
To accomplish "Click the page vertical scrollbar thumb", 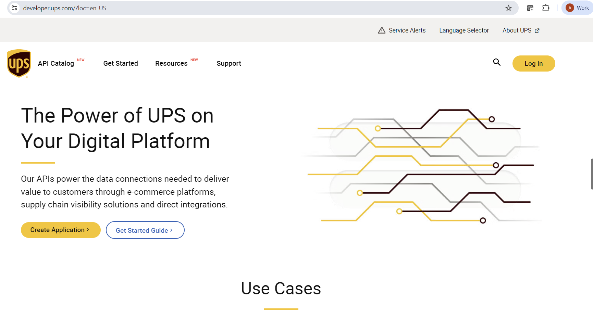I will [x=592, y=174].
